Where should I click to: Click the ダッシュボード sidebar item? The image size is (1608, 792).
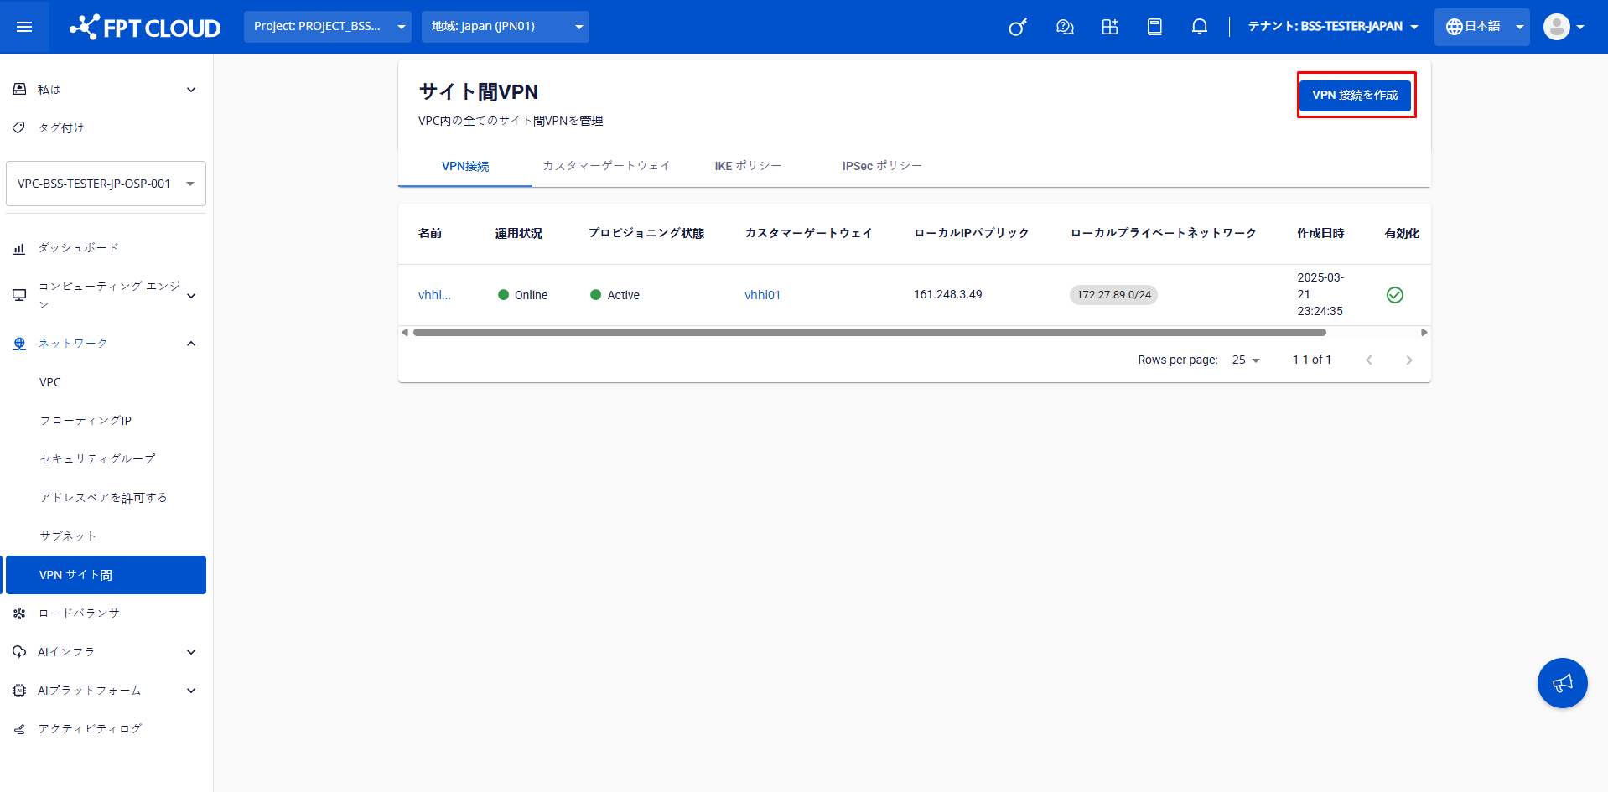pos(106,248)
